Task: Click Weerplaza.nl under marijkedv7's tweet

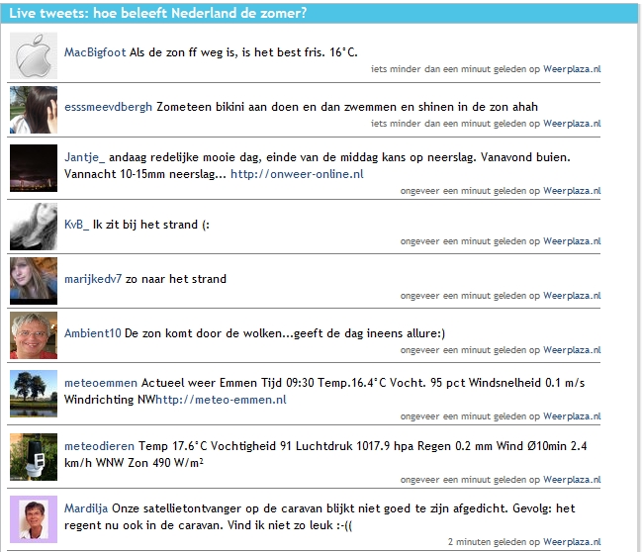Action: pos(572,296)
